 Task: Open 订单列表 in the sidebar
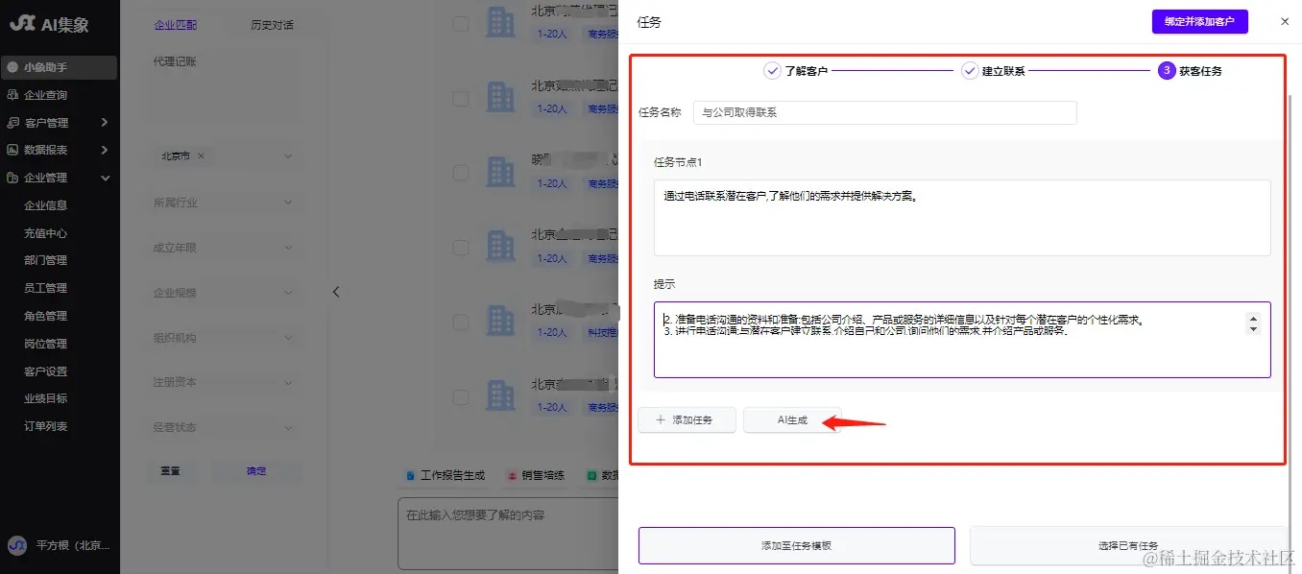coord(45,426)
